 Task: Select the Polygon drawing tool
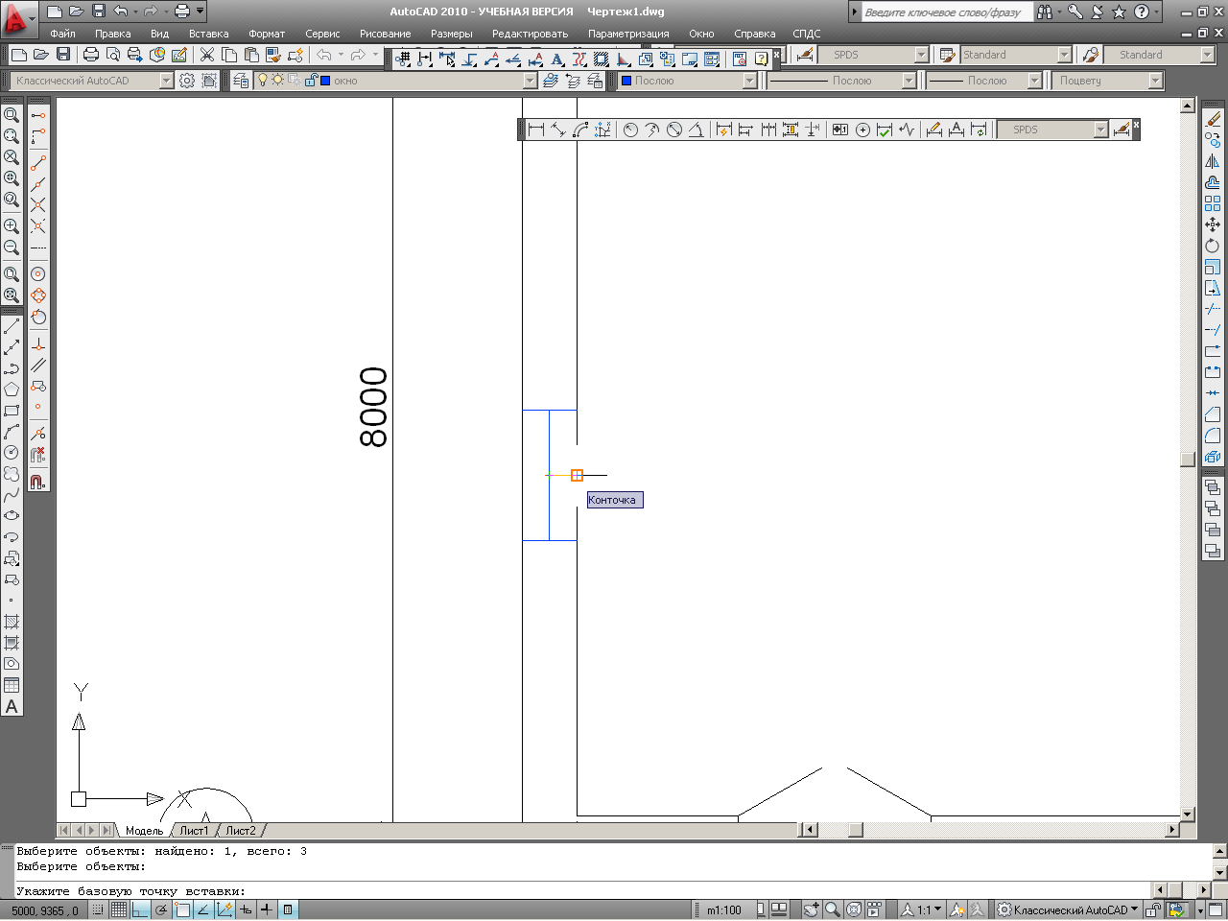[12, 390]
